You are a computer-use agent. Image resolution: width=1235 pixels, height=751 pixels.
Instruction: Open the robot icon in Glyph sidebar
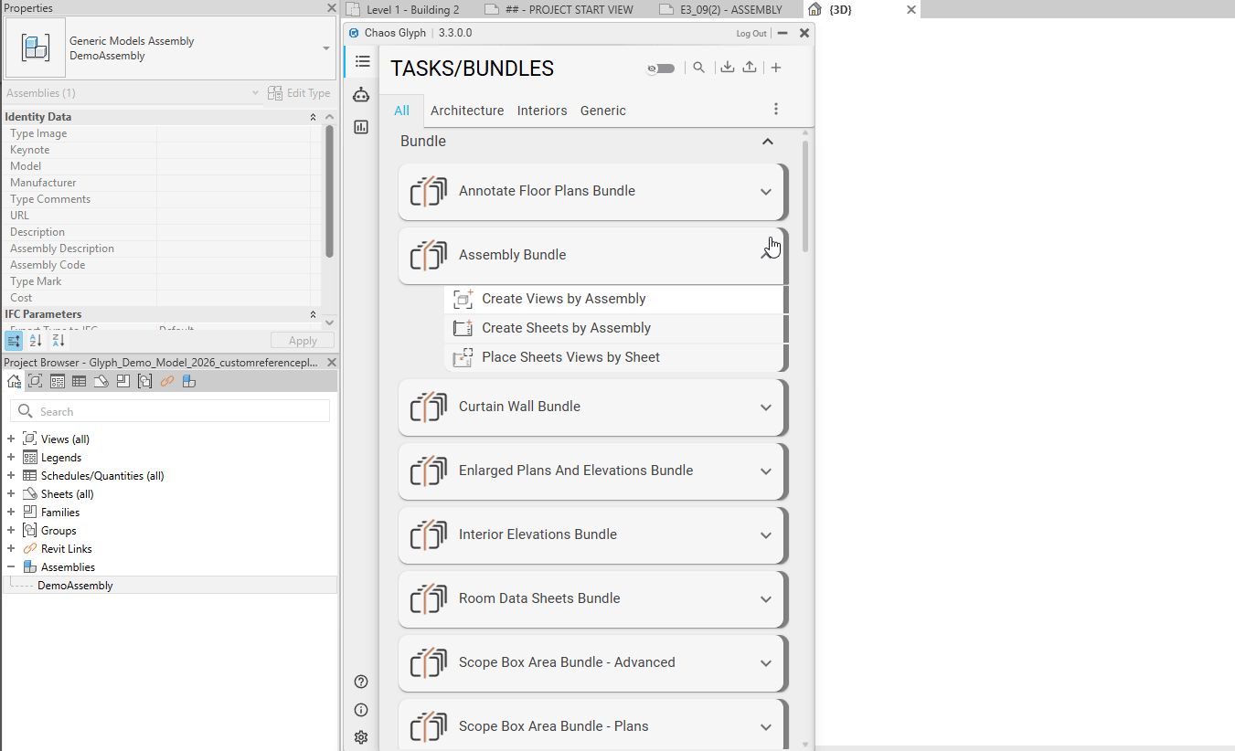[x=361, y=94]
